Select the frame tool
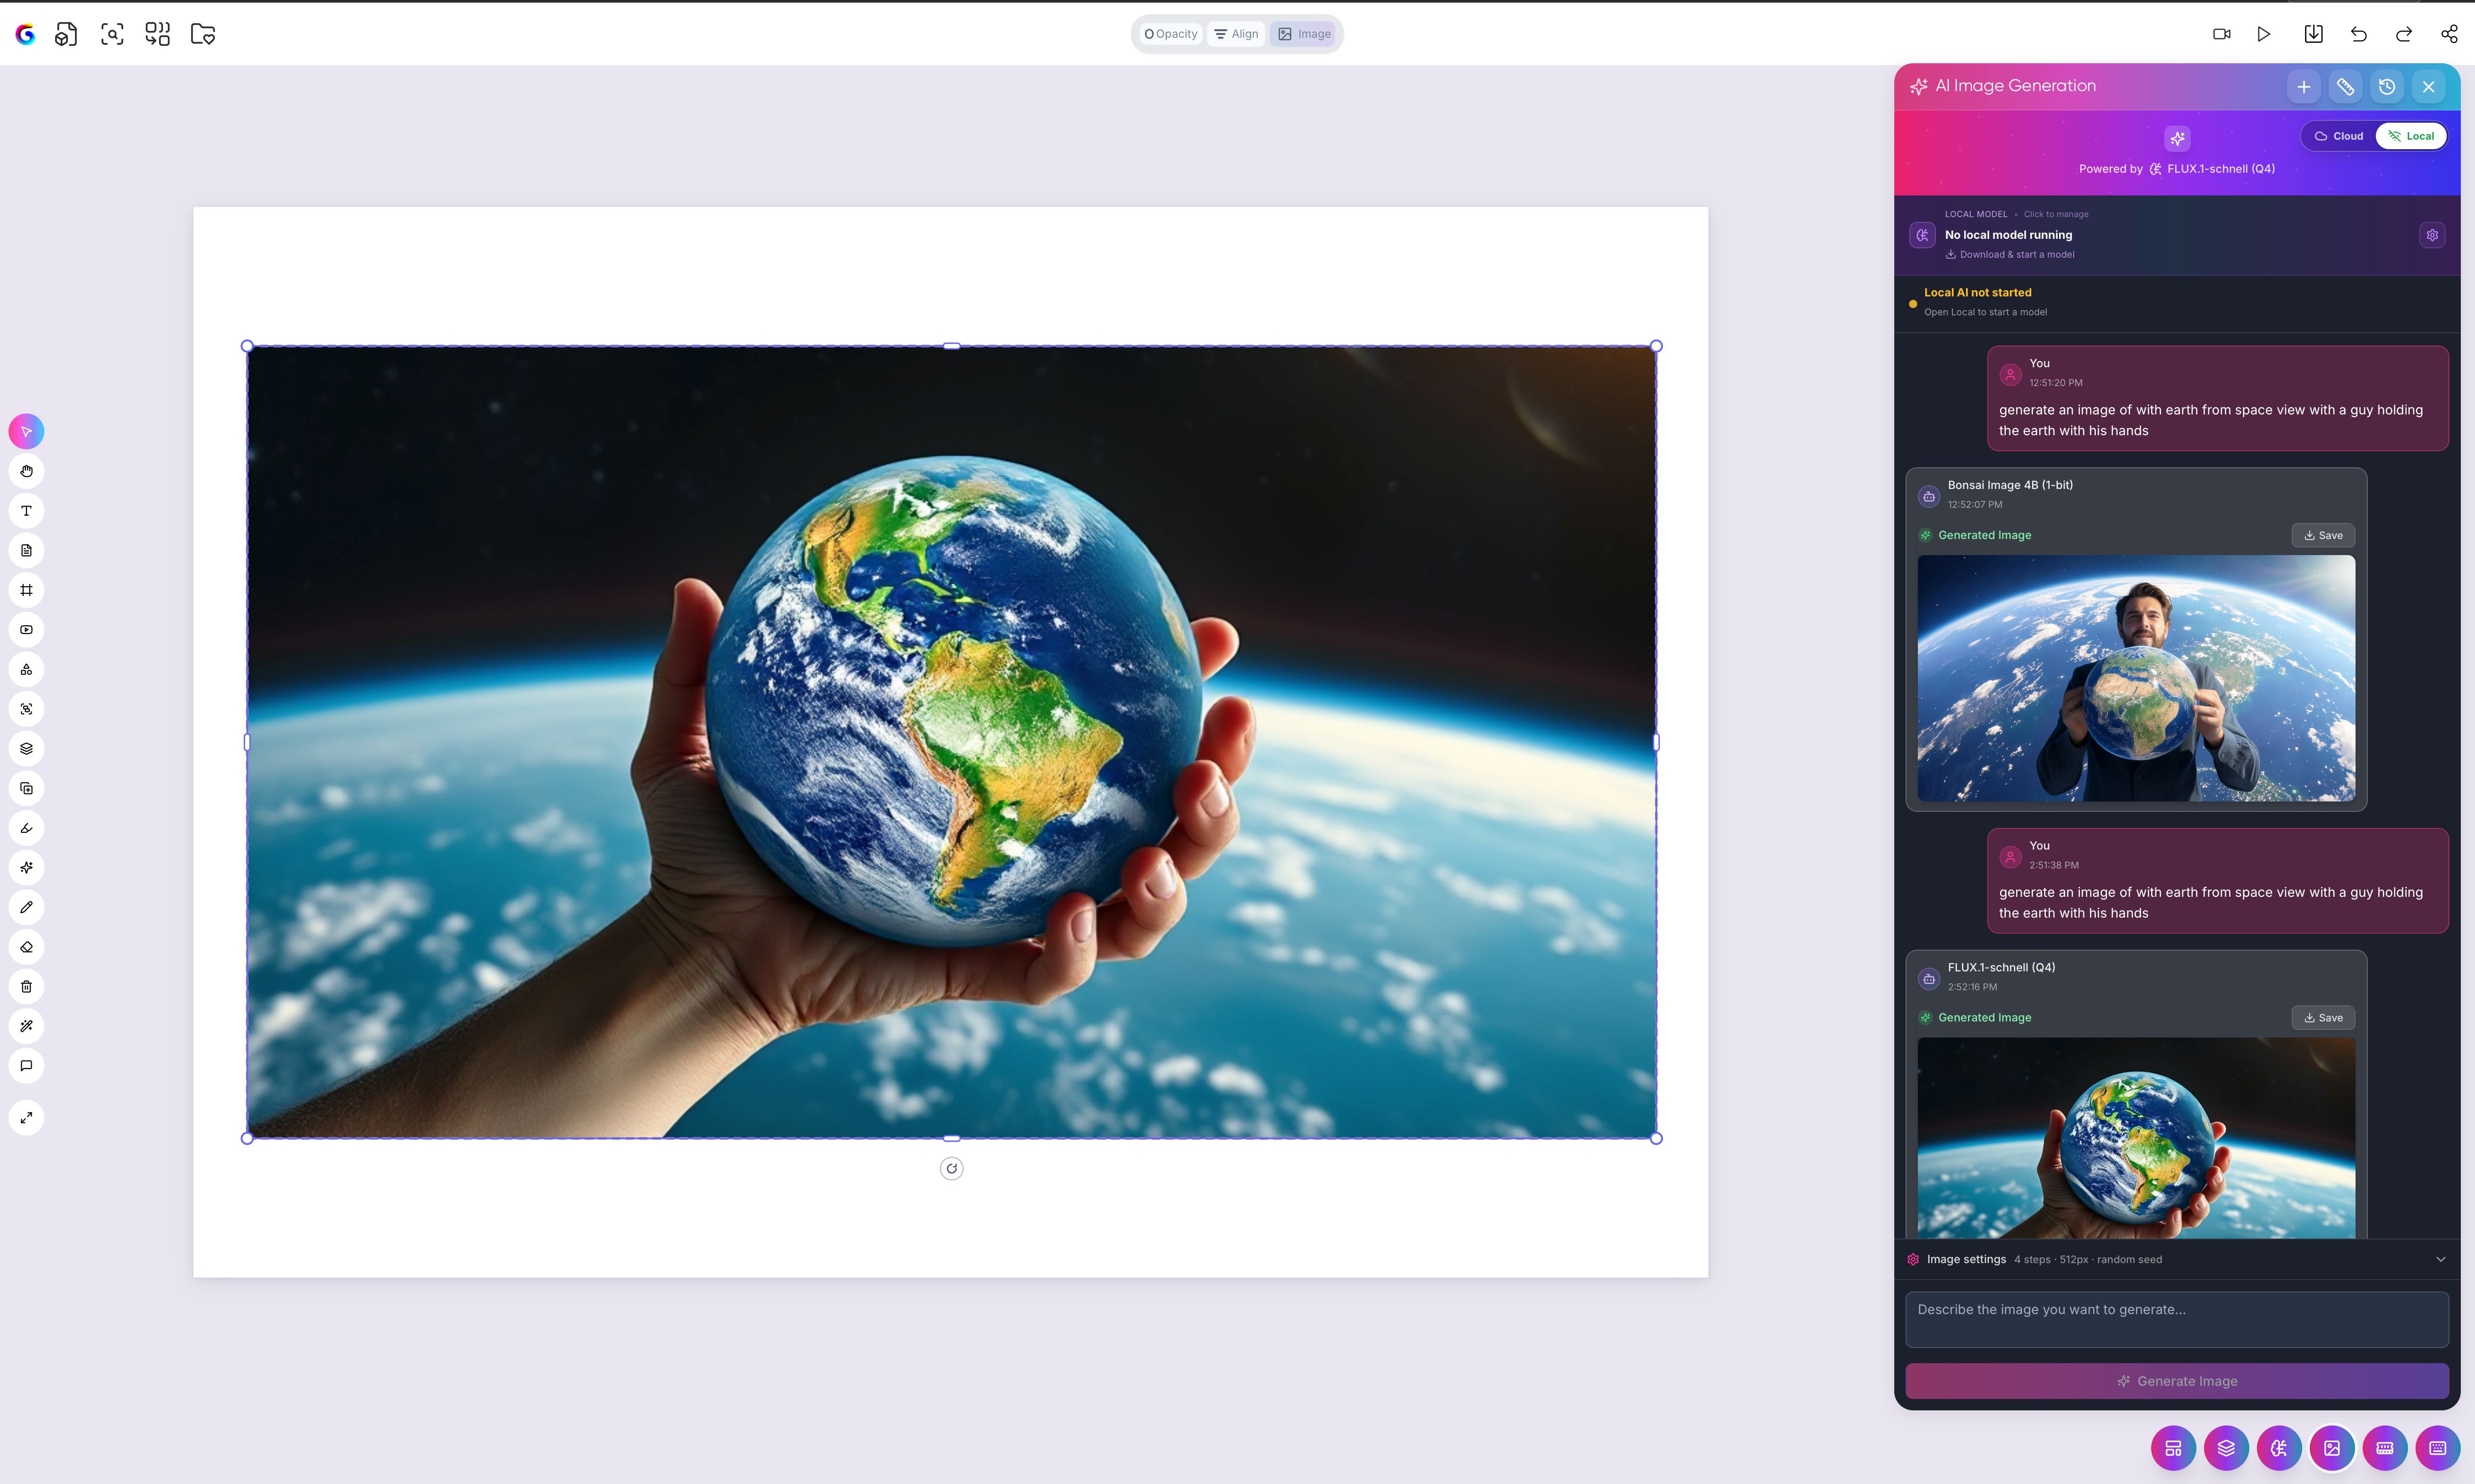 (x=27, y=590)
